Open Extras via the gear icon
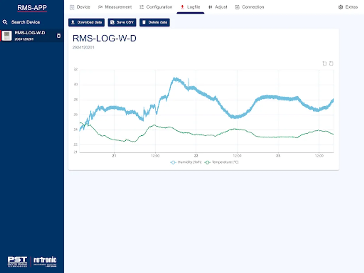Viewport: 364px width, 273px height. [x=340, y=7]
